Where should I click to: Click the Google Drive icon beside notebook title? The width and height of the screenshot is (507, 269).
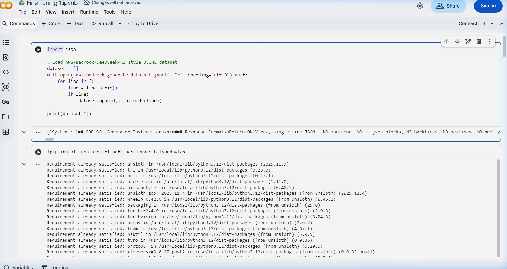[x=22, y=3]
